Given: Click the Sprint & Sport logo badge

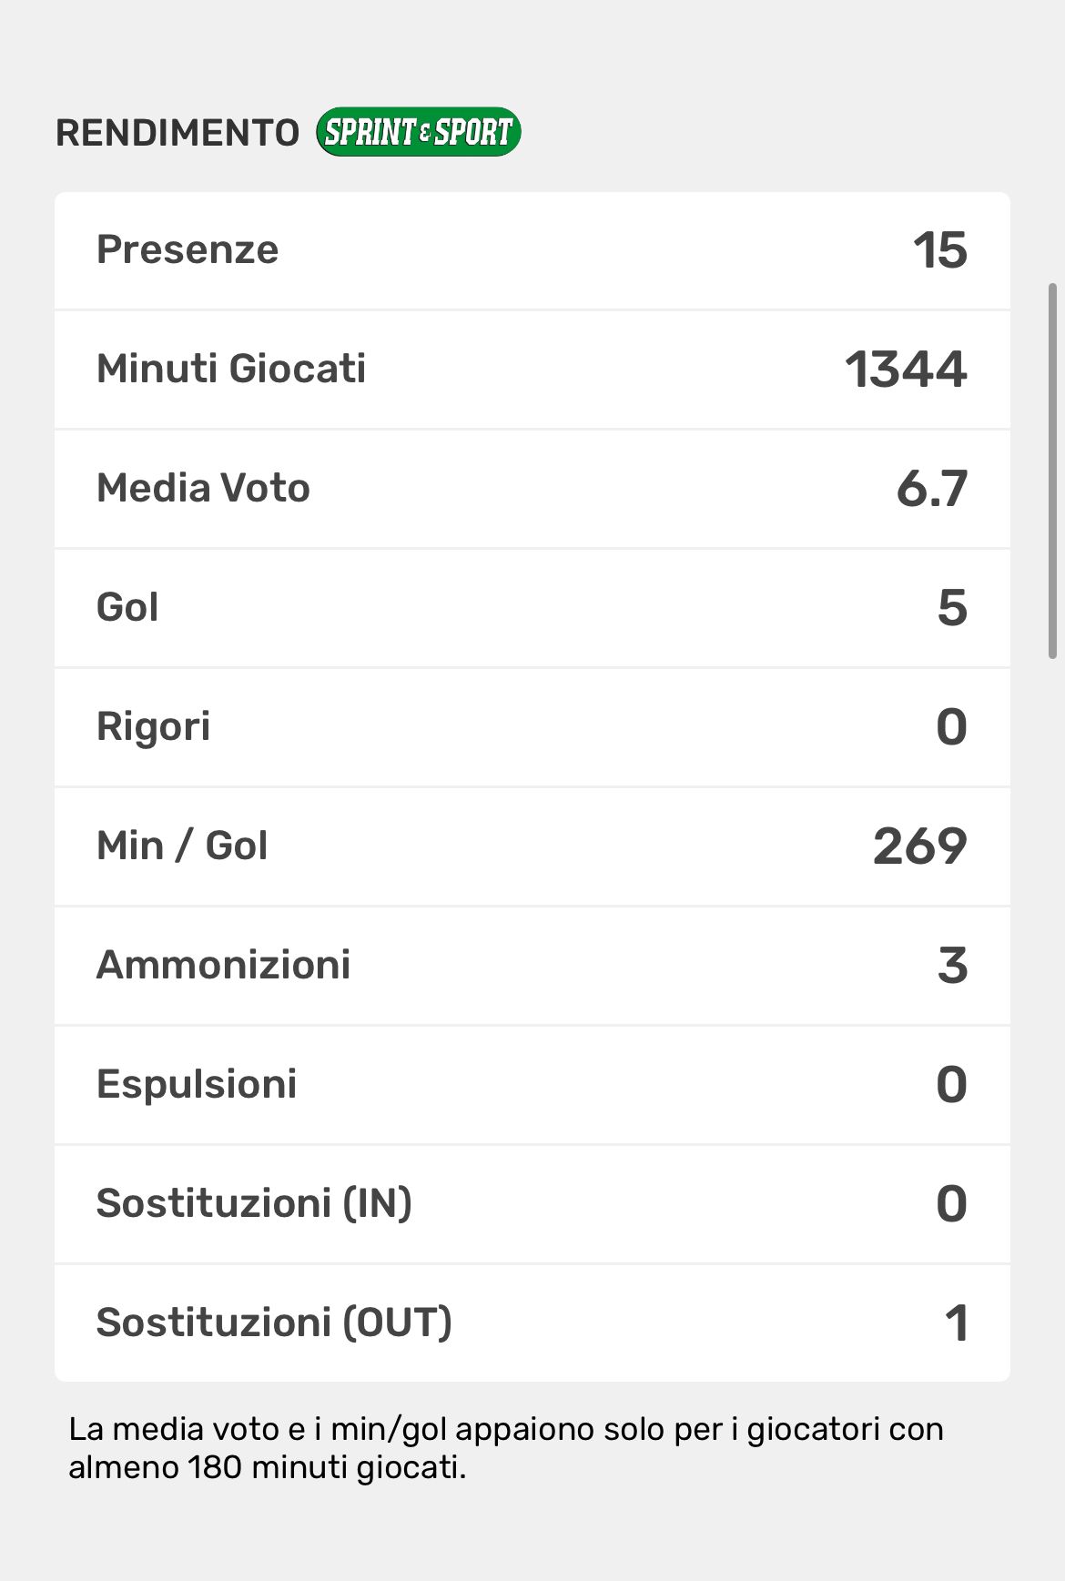Looking at the screenshot, I should (x=419, y=132).
